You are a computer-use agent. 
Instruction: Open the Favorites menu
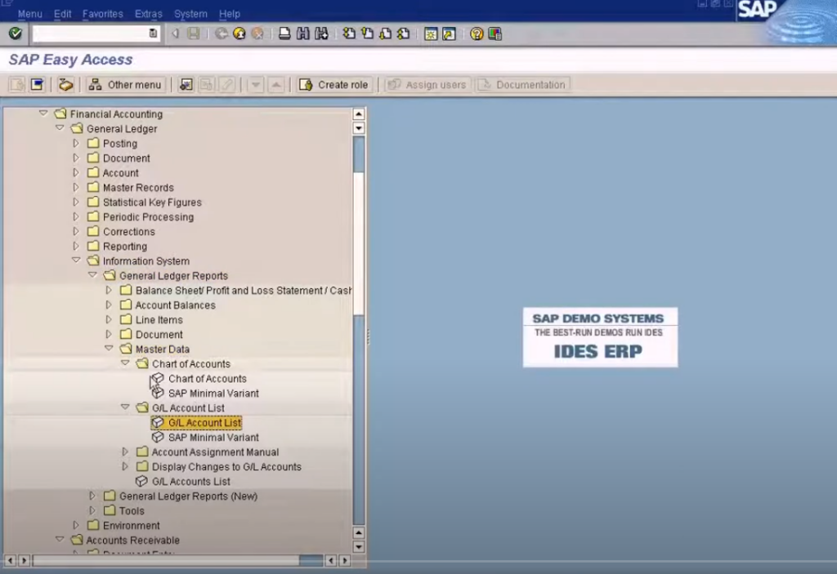102,14
